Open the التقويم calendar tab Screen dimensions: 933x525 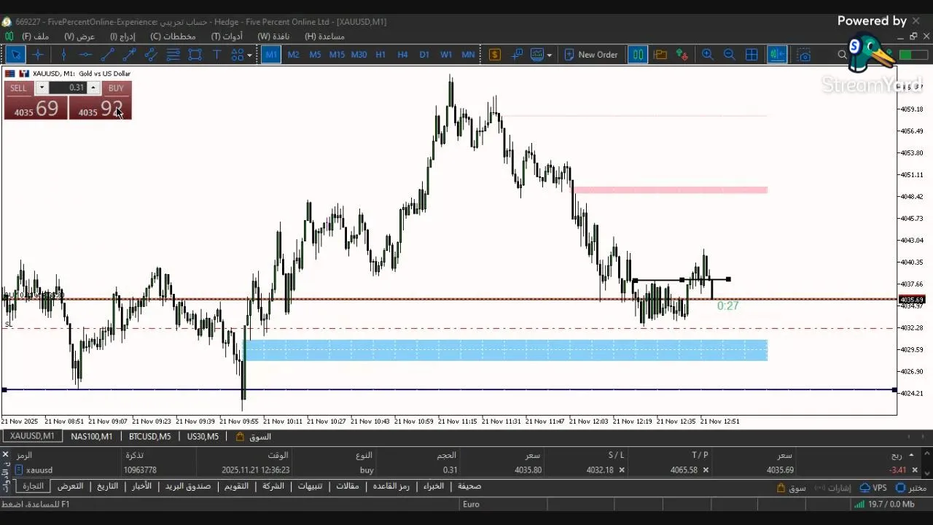[235, 486]
